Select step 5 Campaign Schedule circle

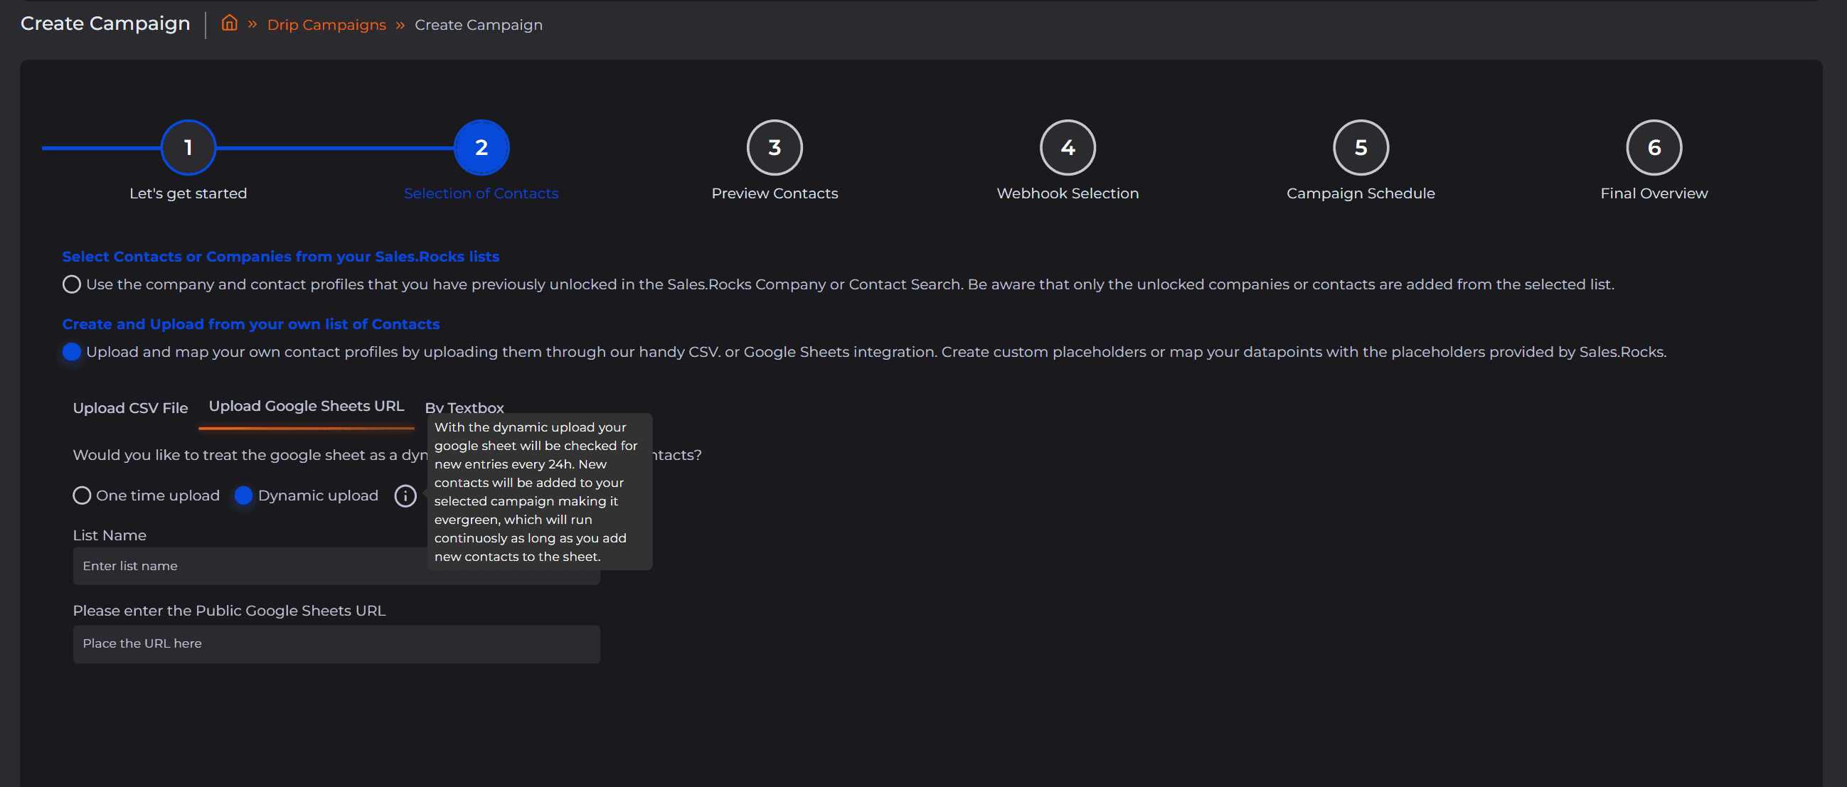coord(1360,148)
